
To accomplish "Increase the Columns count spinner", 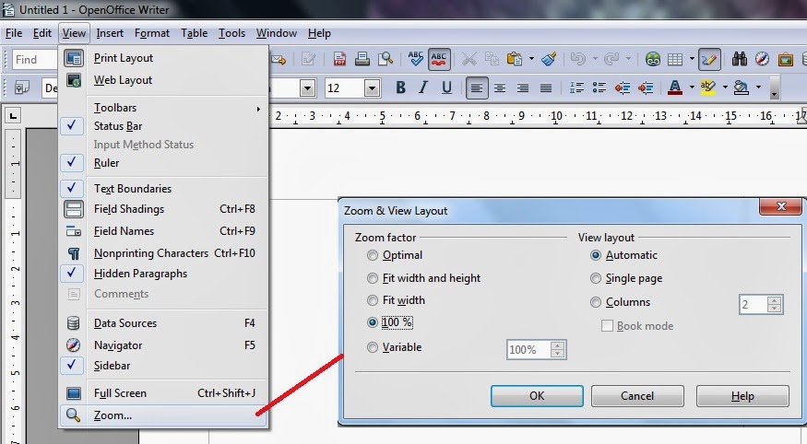I will click(774, 300).
